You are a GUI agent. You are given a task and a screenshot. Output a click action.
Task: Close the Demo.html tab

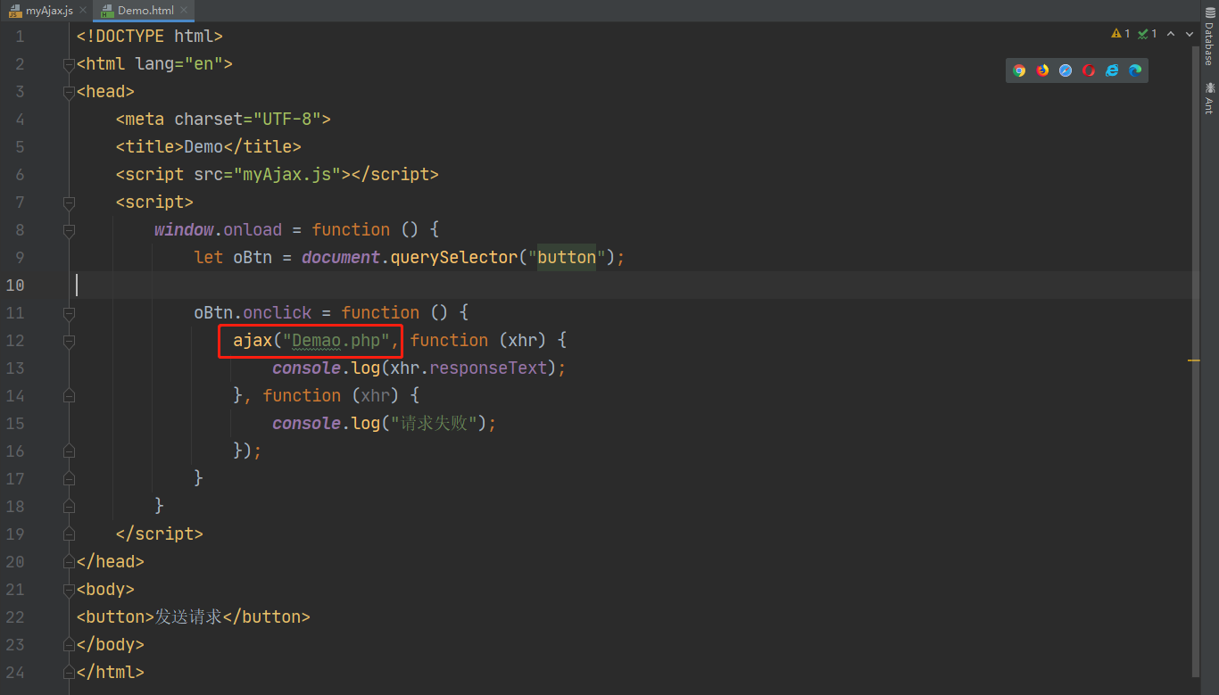pos(184,11)
